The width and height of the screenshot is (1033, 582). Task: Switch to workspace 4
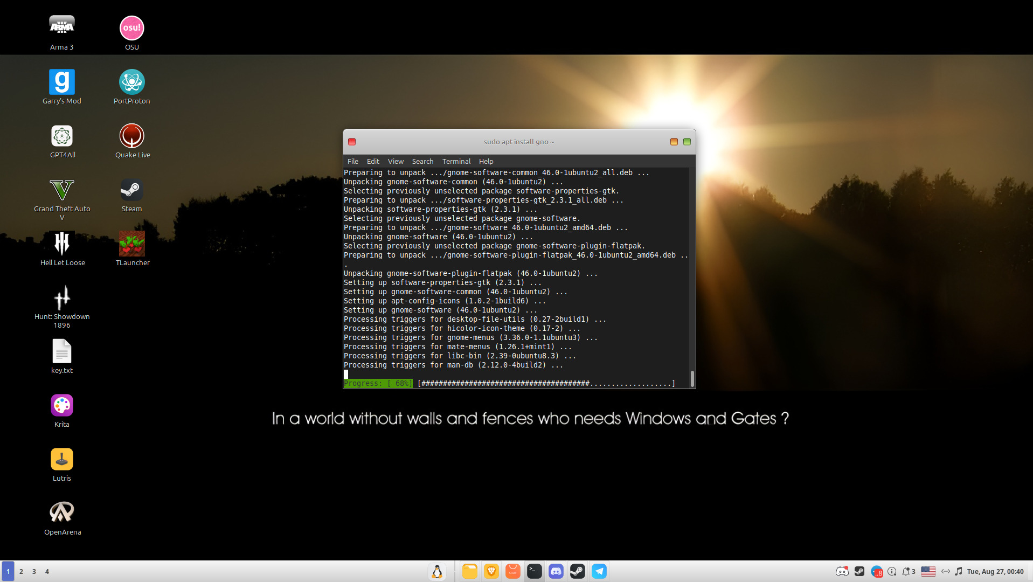pyautogui.click(x=47, y=571)
